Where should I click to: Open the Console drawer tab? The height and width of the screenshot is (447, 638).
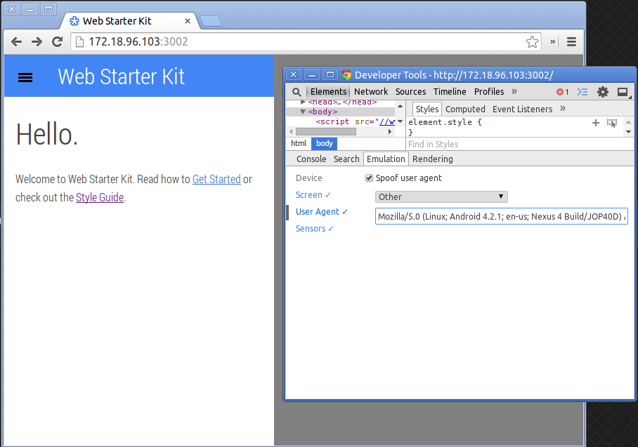click(311, 159)
